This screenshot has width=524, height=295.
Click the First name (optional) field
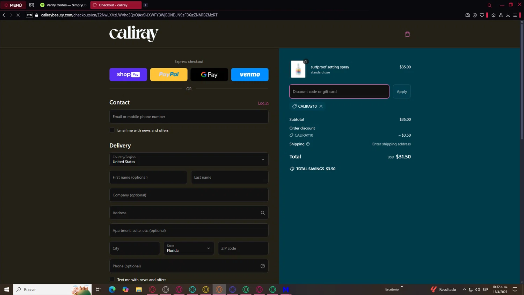click(148, 177)
